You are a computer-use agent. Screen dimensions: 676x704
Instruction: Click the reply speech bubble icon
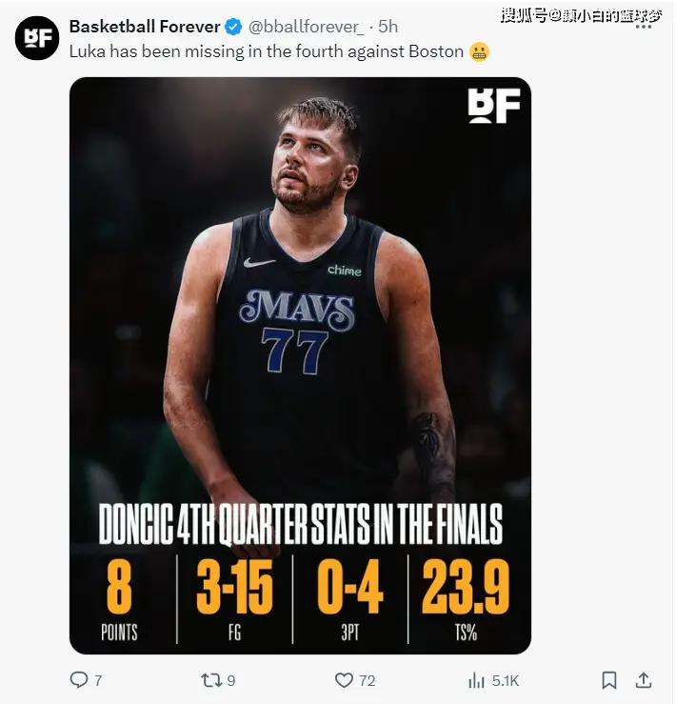[x=79, y=680]
